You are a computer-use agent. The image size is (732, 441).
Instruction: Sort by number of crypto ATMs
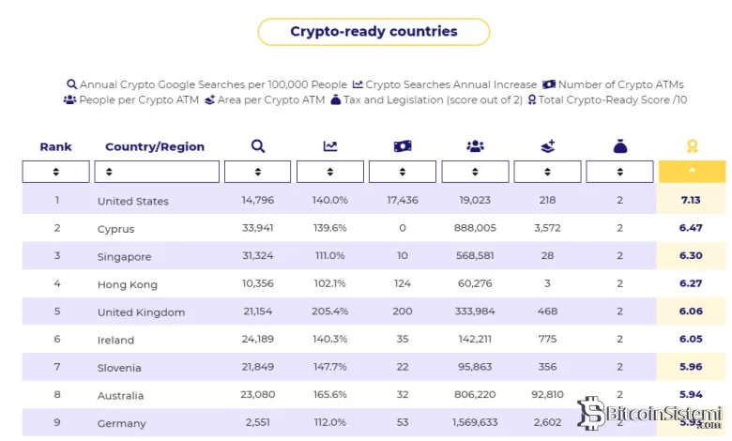coord(403,172)
